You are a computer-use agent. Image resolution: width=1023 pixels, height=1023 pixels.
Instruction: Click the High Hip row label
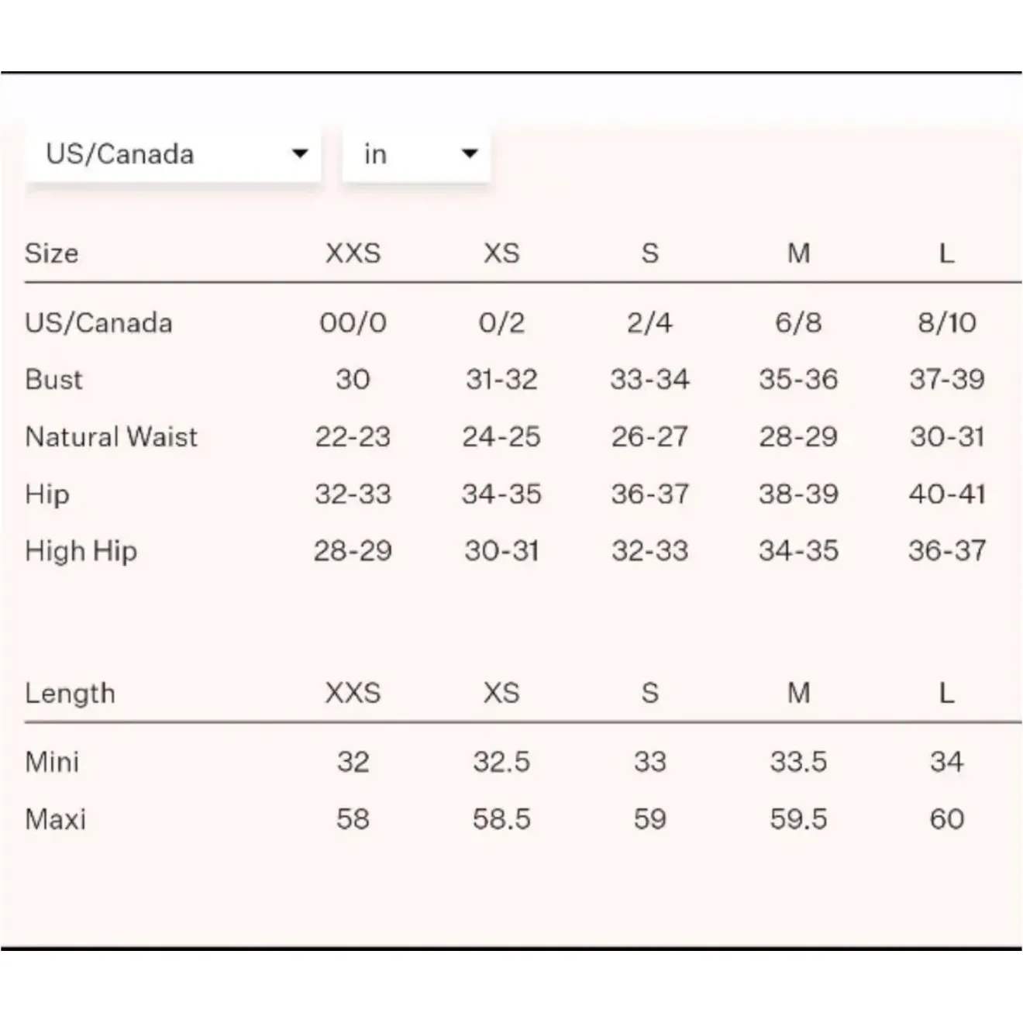tap(81, 551)
